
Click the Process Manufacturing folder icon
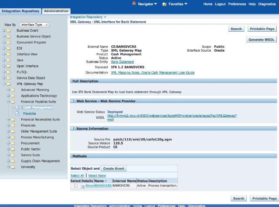point(13,137)
